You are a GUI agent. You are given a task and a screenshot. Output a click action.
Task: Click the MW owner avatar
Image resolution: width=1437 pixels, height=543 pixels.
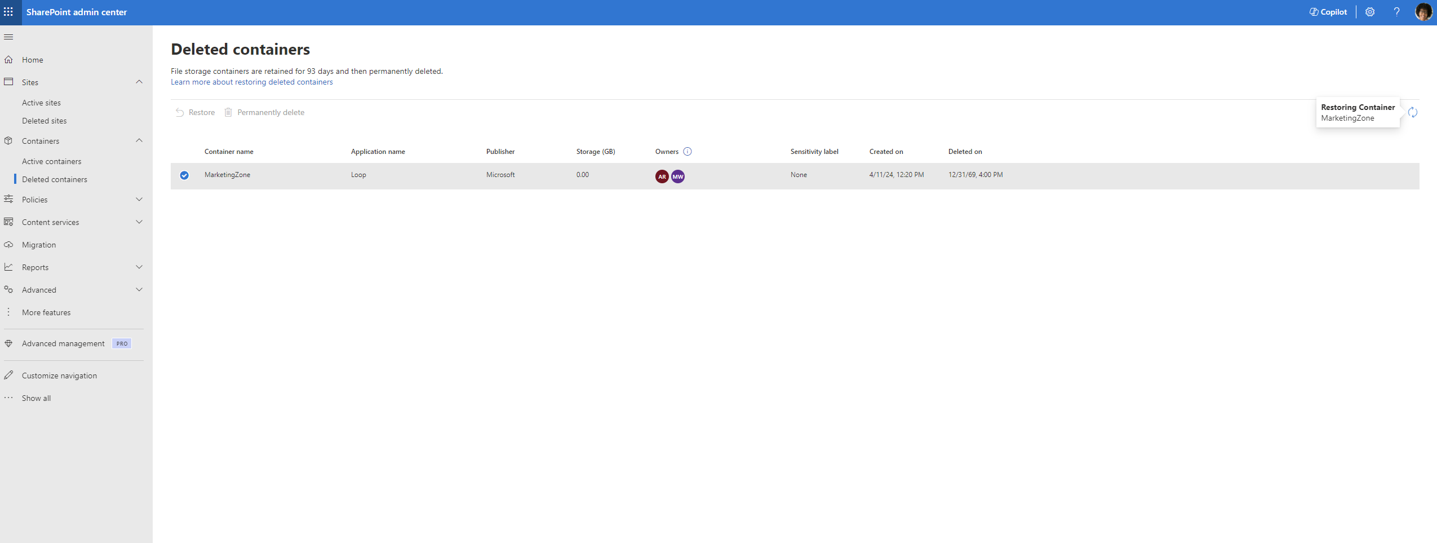[678, 176]
